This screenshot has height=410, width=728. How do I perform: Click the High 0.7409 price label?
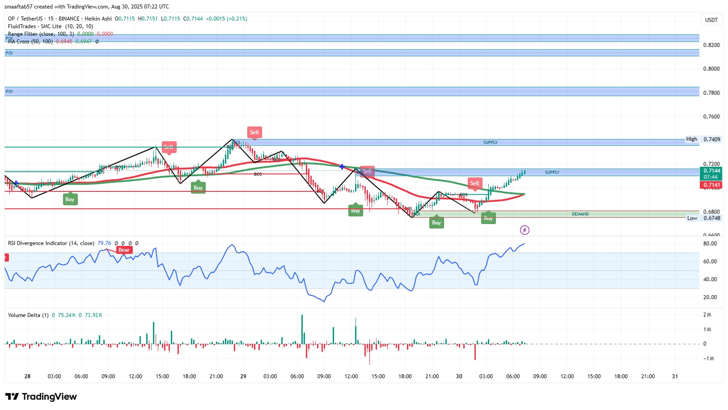[703, 139]
